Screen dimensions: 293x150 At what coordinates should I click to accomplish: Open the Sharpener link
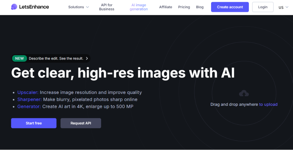coord(30,99)
